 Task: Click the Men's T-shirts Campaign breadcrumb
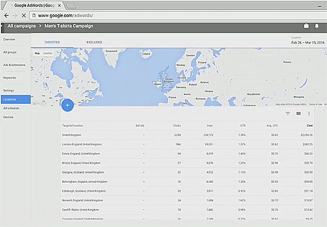click(69, 26)
